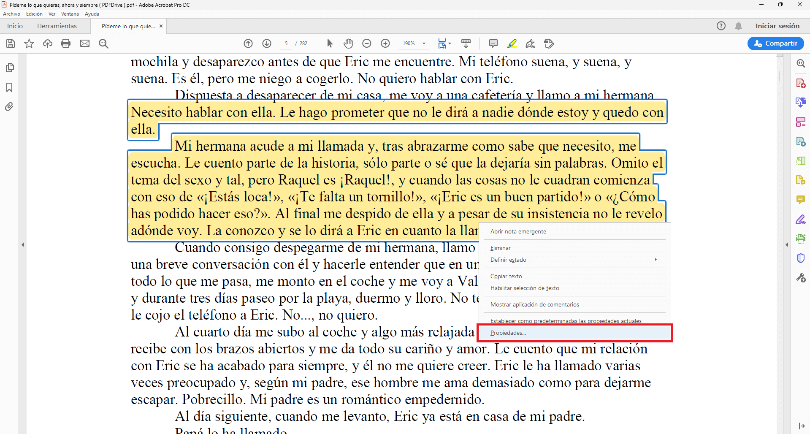Click the Compartir button
Image resolution: width=810 pixels, height=434 pixels.
tap(775, 43)
